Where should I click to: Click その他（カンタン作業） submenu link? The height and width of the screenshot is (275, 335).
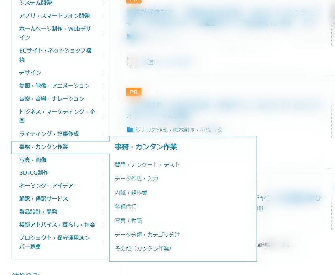click(x=143, y=249)
